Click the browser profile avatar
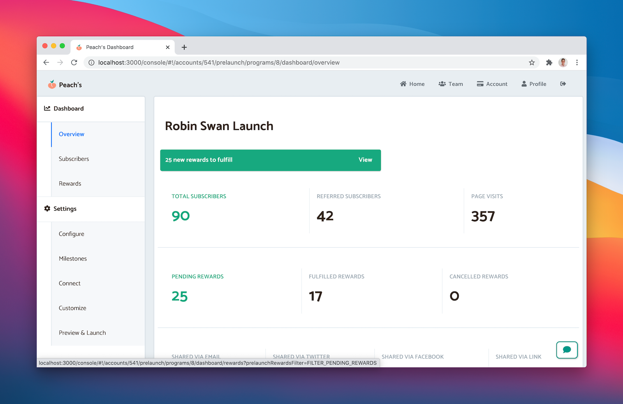This screenshot has height=404, width=623. point(563,62)
